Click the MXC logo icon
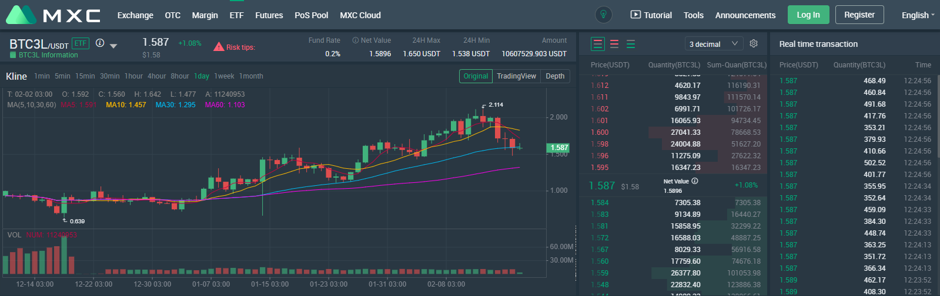 point(21,15)
